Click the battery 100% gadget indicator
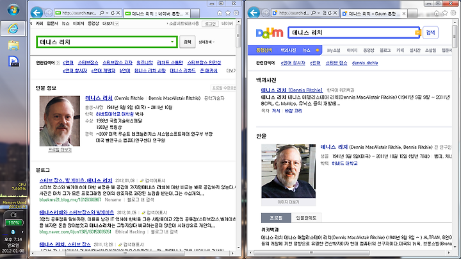The width and height of the screenshot is (461, 259). pos(13,223)
